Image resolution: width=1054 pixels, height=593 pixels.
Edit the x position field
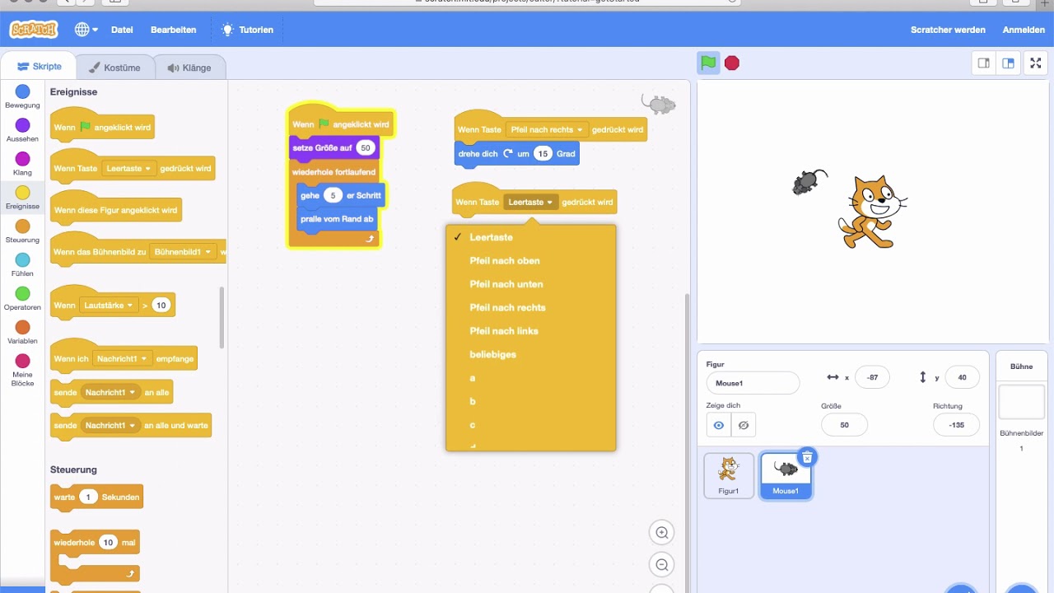point(872,377)
